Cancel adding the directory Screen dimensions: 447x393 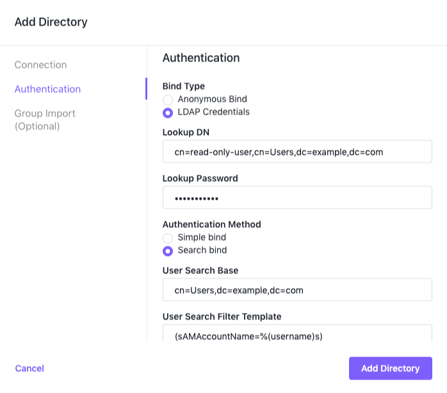coord(29,368)
